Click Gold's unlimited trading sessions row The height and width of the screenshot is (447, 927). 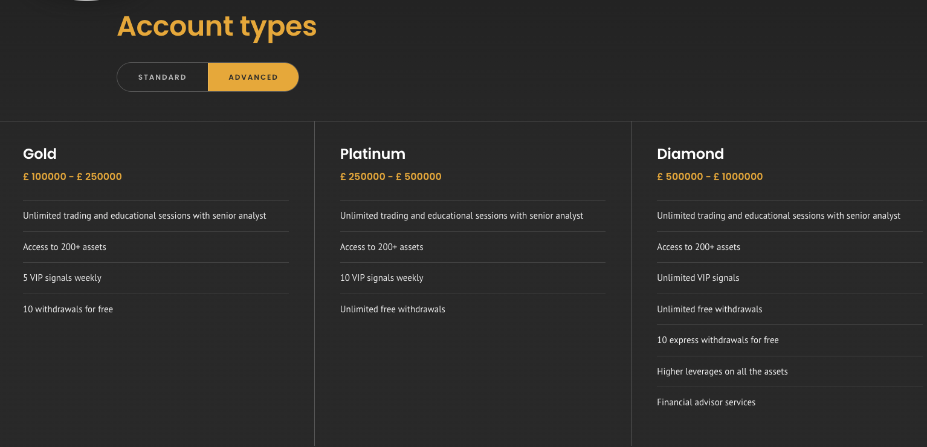click(x=156, y=216)
